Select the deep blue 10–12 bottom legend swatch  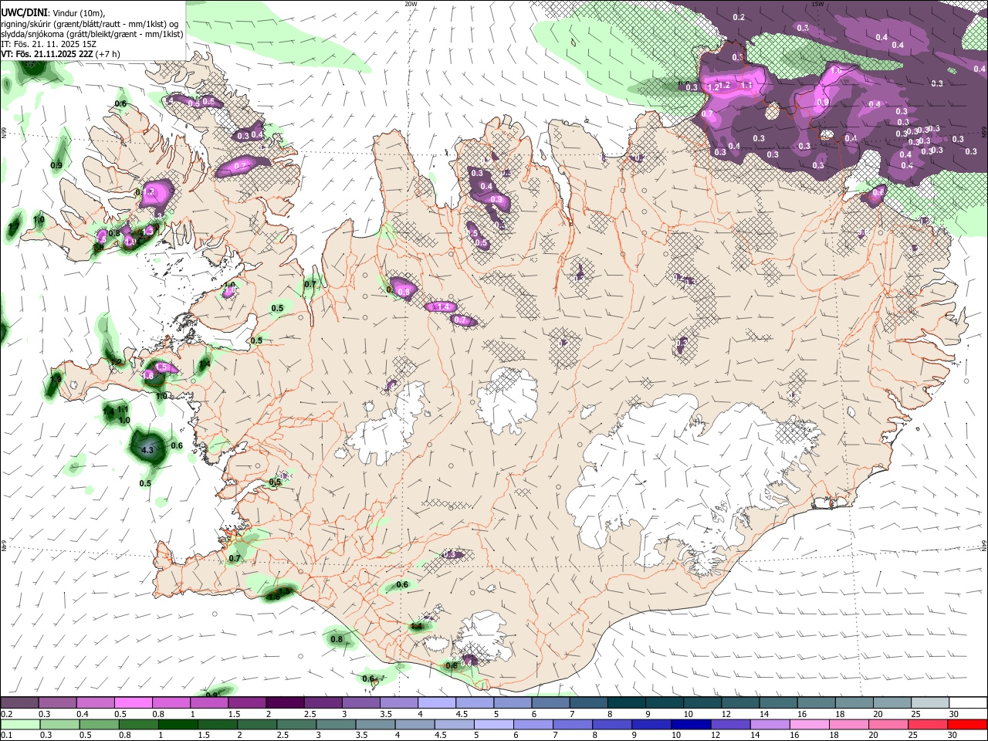tap(692, 725)
